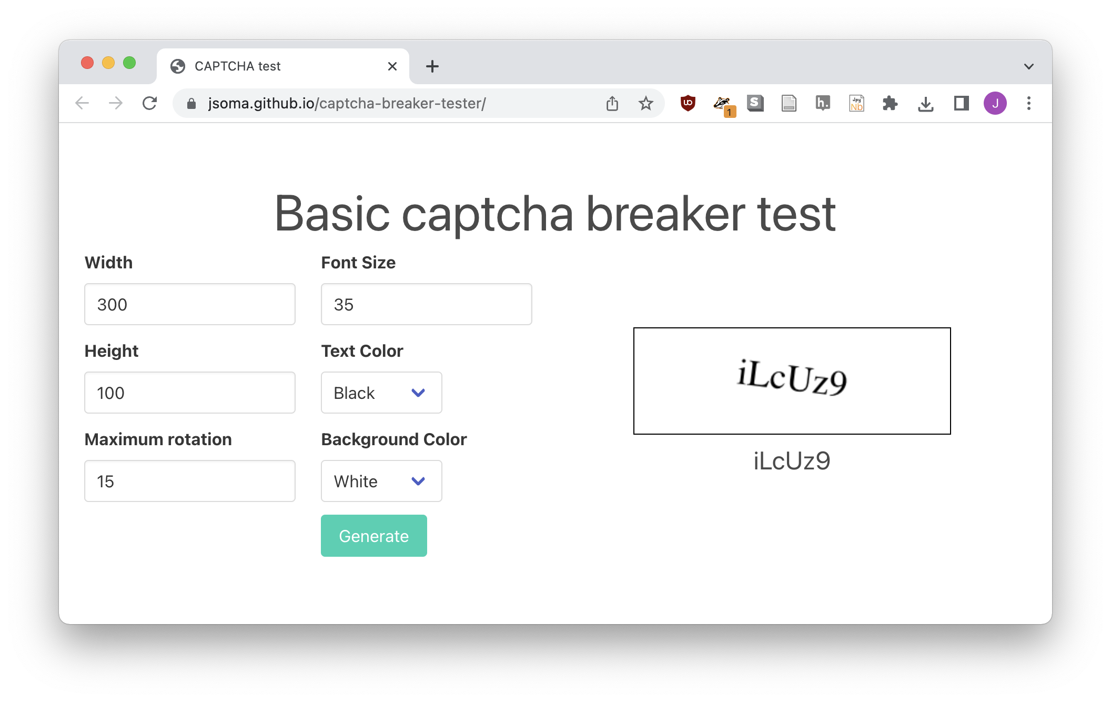The image size is (1111, 702).
Task: Open the uBlock Origin extension
Action: click(688, 103)
